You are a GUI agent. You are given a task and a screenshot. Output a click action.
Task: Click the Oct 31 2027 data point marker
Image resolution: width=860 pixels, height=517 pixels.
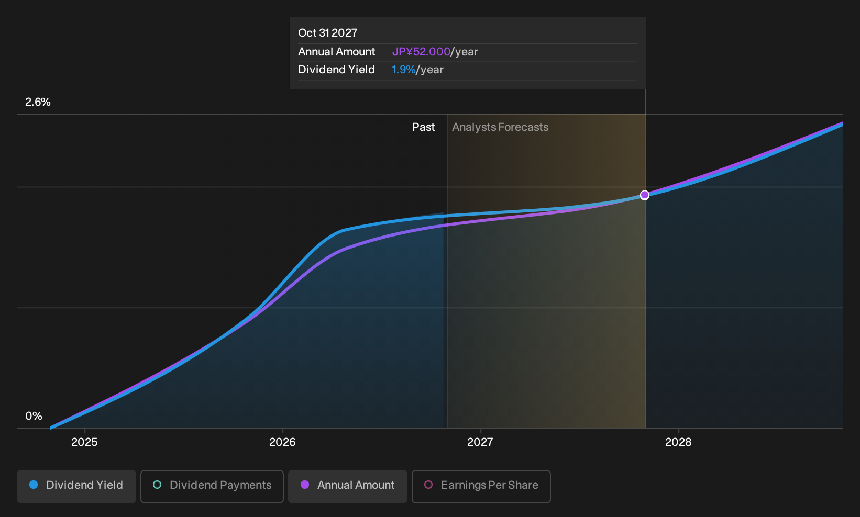pyautogui.click(x=645, y=195)
